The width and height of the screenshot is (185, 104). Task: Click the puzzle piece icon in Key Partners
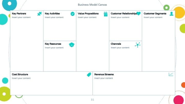pos(40,14)
